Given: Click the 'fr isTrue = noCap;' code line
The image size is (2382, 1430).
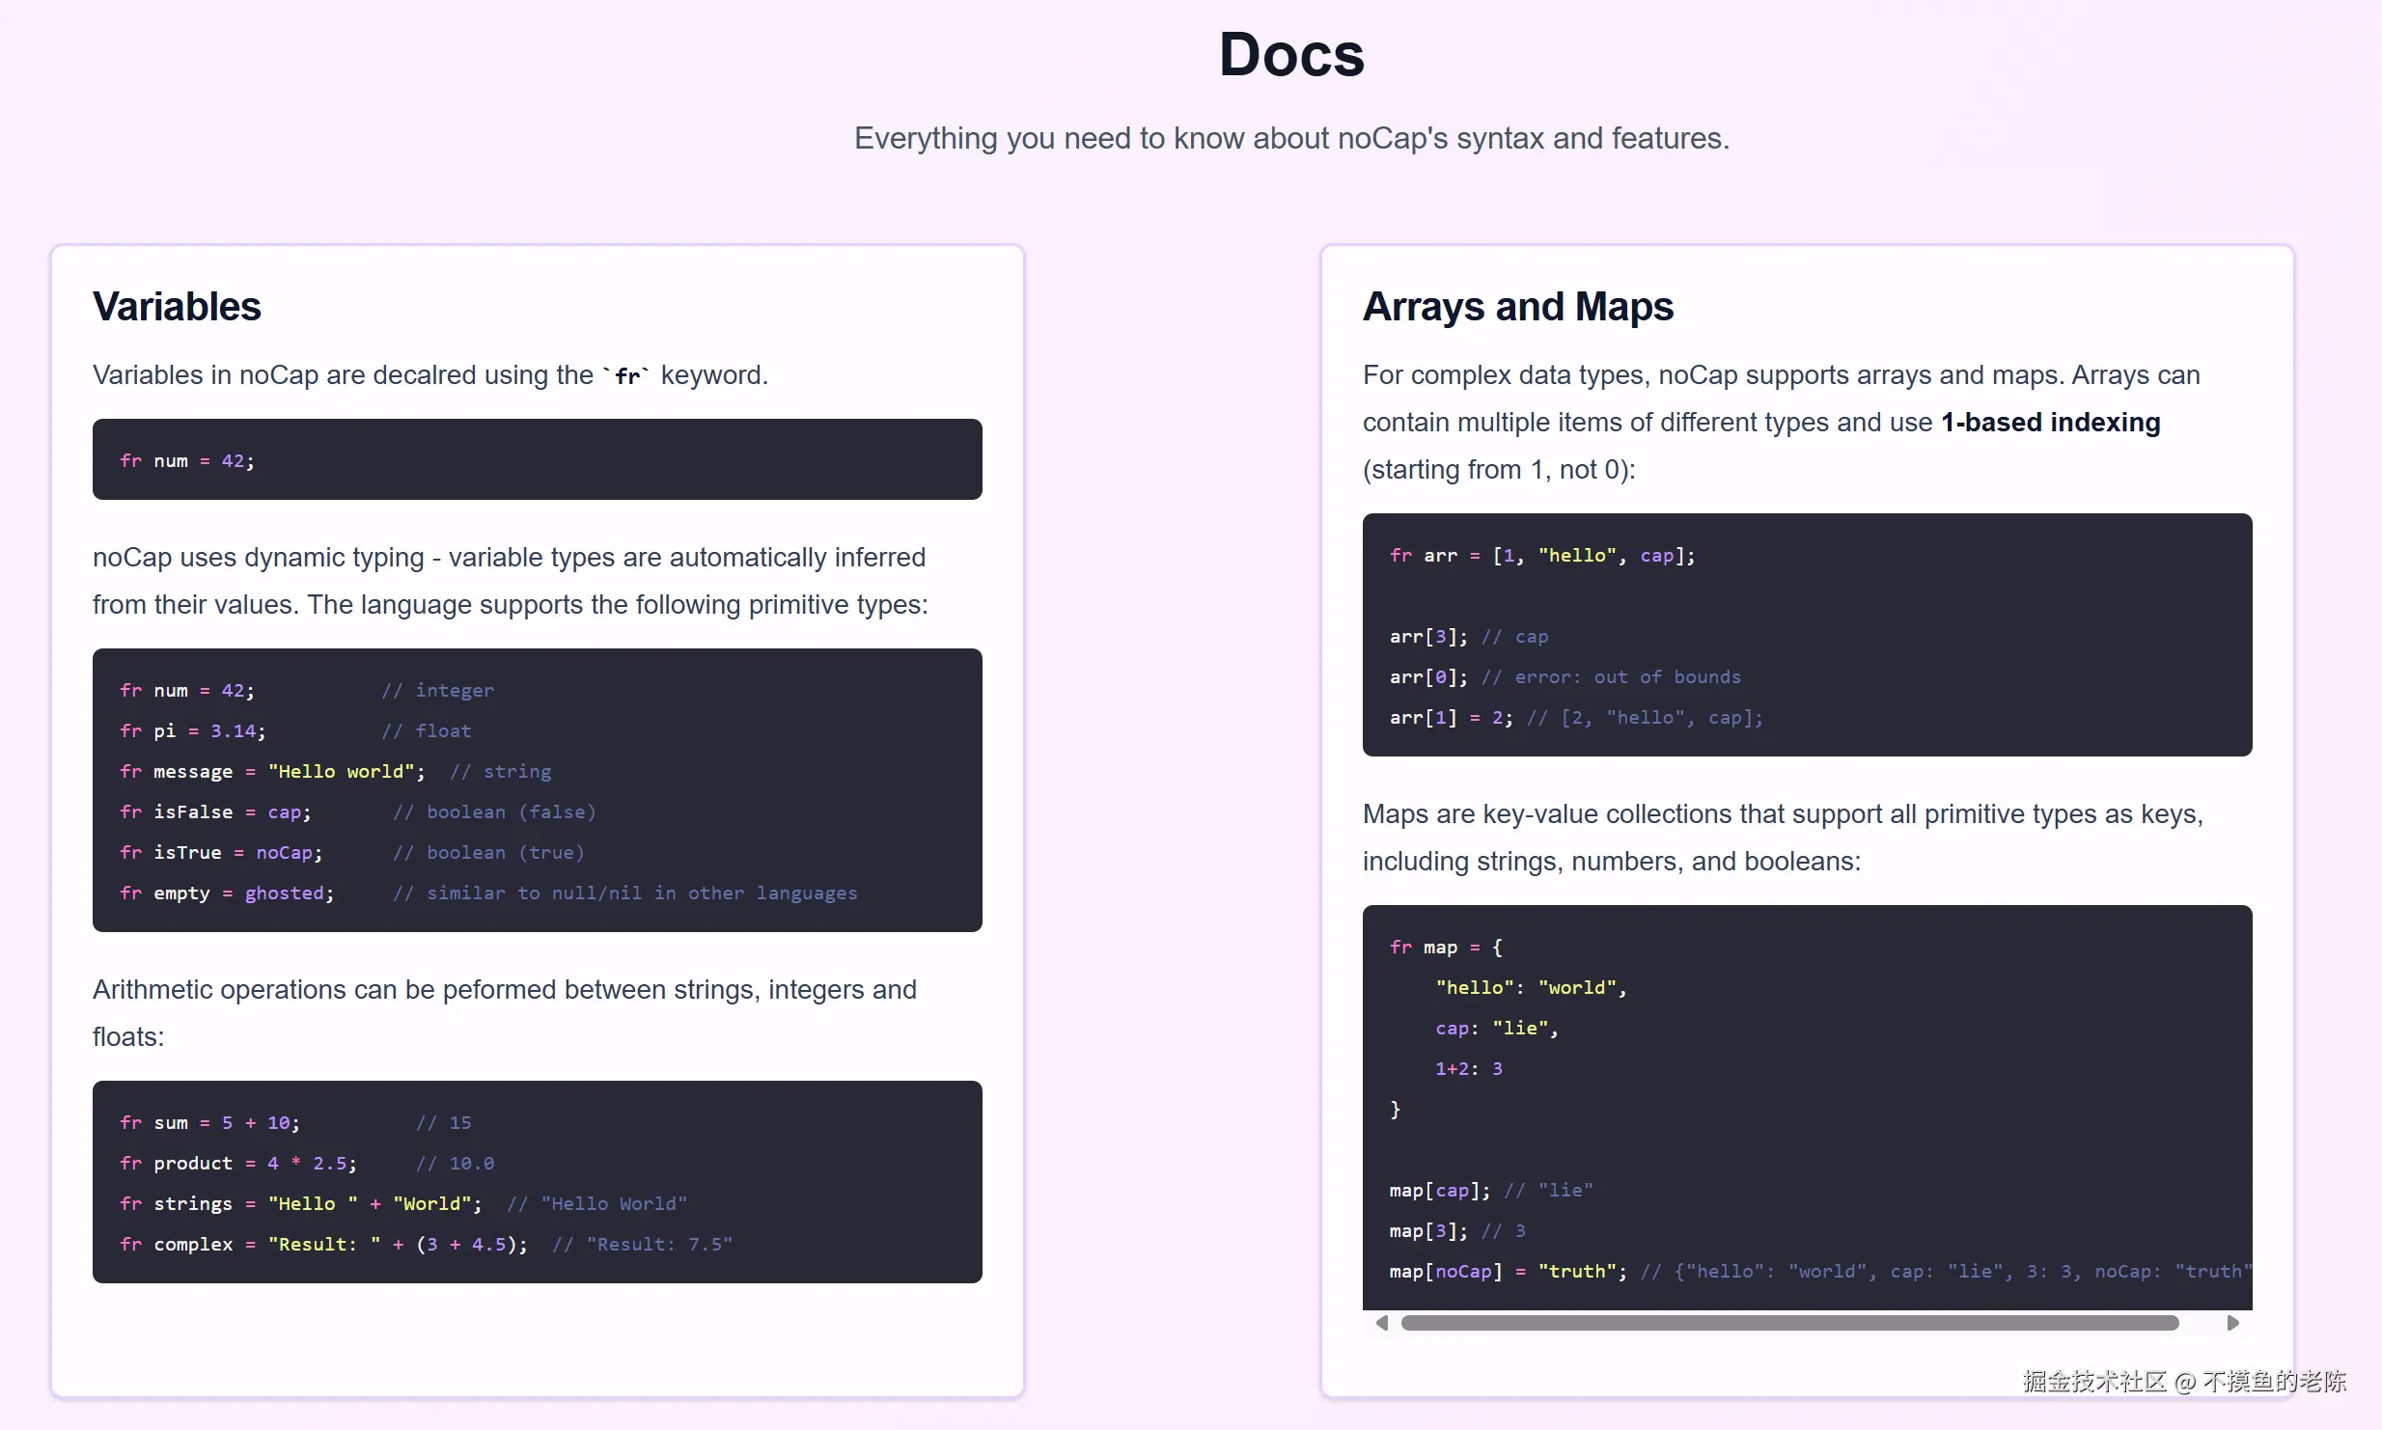Looking at the screenshot, I should tap(221, 853).
